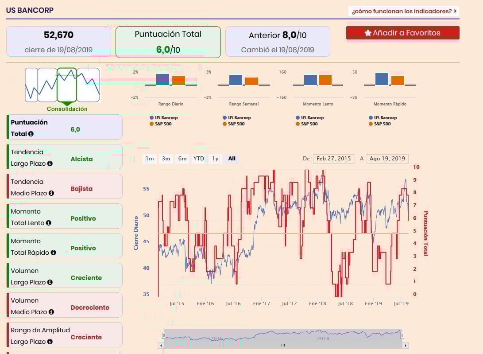Viewport: 483px width, 354px height.
Task: Toggle S&P 500 legend under Rango Diario
Action: click(x=161, y=124)
